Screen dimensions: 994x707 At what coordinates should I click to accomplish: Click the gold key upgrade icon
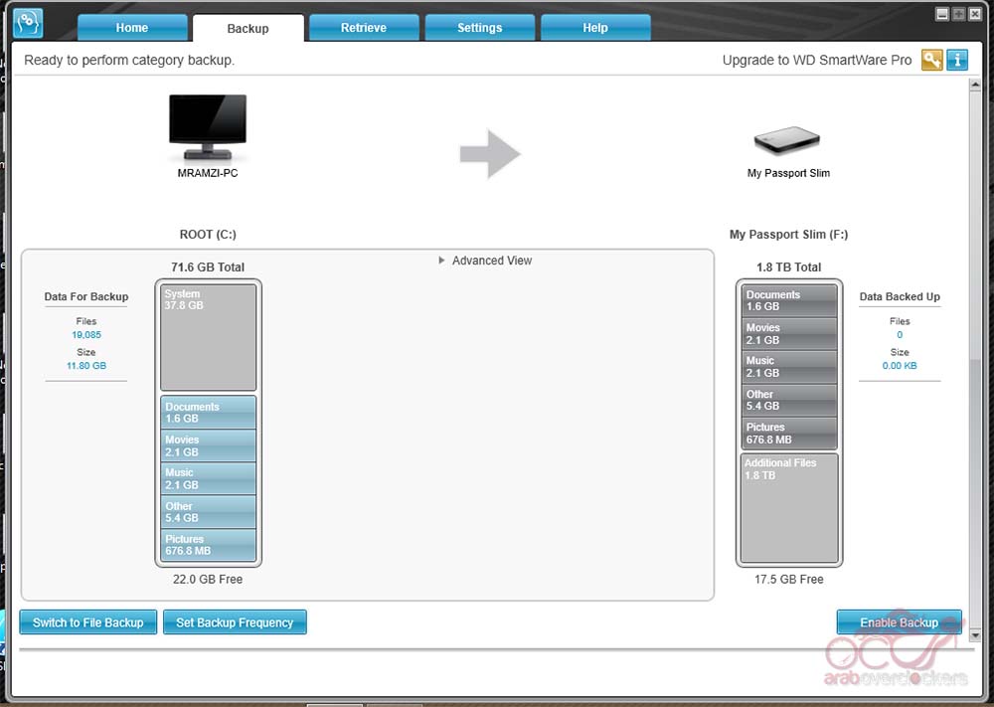click(931, 60)
